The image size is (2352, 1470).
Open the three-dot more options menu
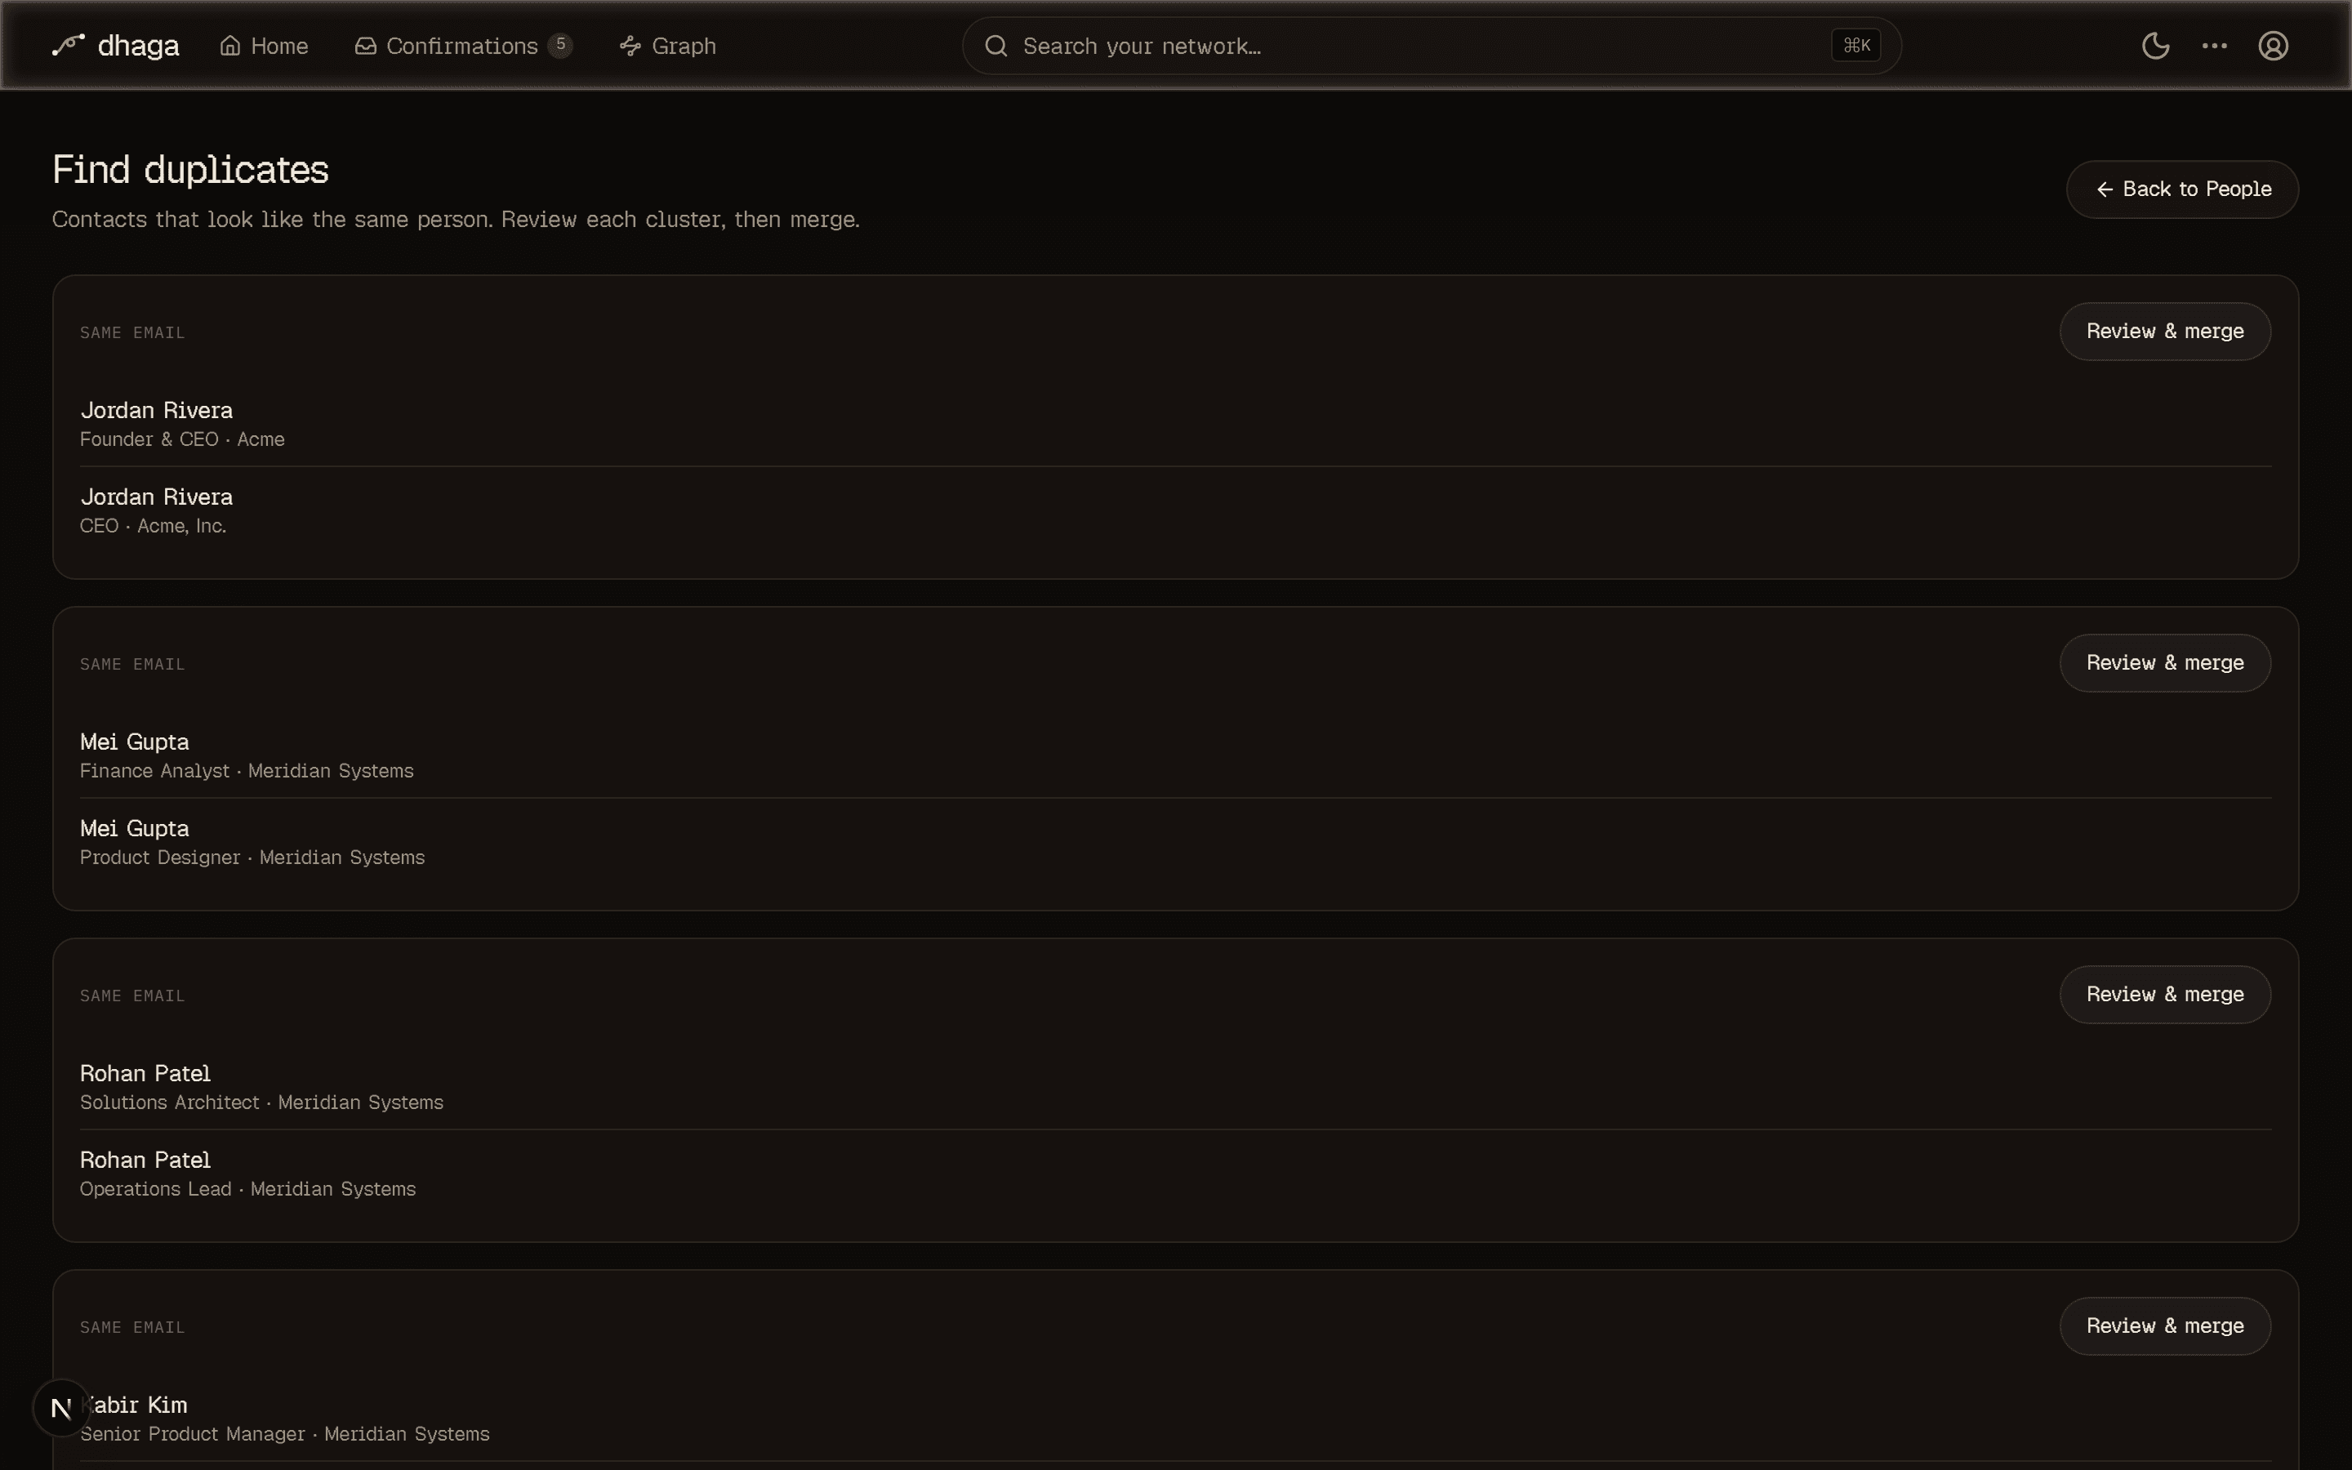tap(2214, 46)
